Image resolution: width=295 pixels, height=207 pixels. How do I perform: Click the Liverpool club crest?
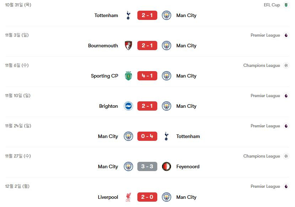click(128, 197)
